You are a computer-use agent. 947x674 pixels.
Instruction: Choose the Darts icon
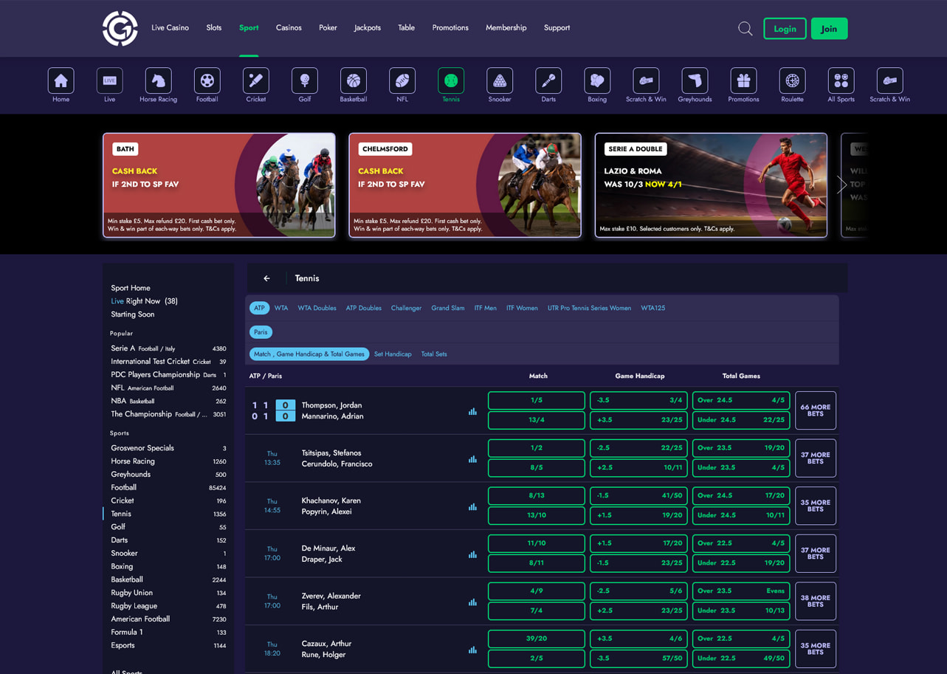click(x=548, y=80)
